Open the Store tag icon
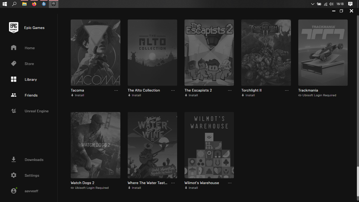Image resolution: width=359 pixels, height=202 pixels. (13, 64)
